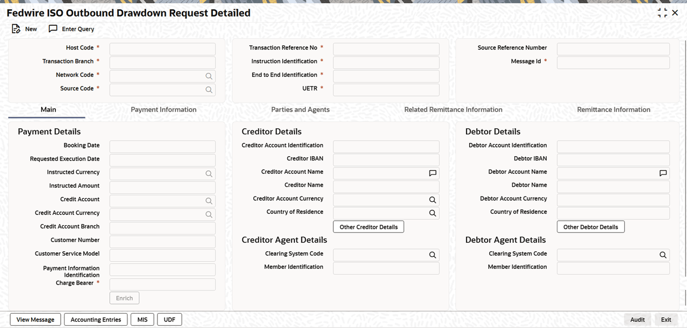The image size is (687, 328).
Task: Open the Debtor Account Name comment popup icon
Action: click(663, 173)
